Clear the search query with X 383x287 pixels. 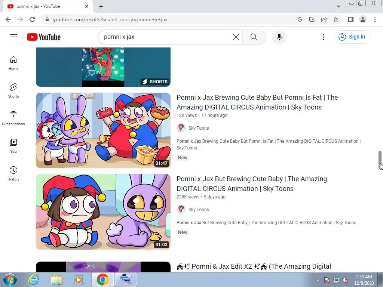point(236,37)
